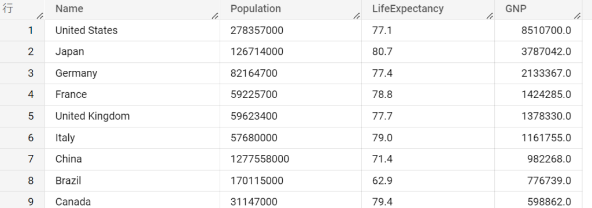Select the Germany name cell
Screen dimensions: 592x208
(132, 73)
